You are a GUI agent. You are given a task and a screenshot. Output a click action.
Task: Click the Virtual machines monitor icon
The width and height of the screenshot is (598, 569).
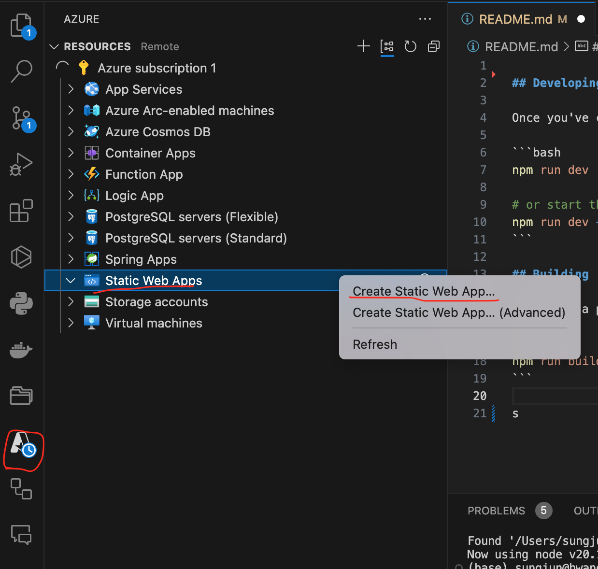point(92,323)
